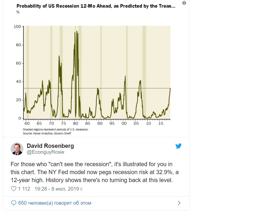
Task: Click the horizontal 32.9% threshold line
Action: [x=97, y=88]
